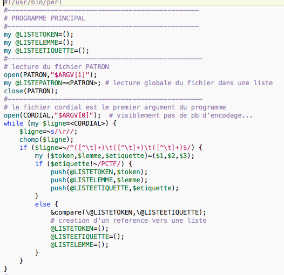Click the line 'close(PATRON);'
The width and height of the screenshot is (284, 275).
click(x=31, y=91)
